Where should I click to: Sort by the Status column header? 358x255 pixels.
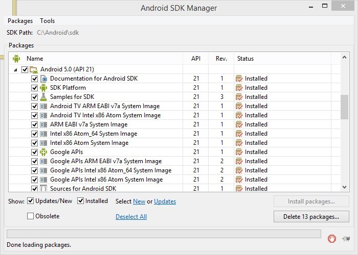[282, 59]
